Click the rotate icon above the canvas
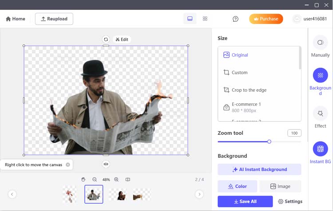Screen dimensions: 333x211 (106, 39)
